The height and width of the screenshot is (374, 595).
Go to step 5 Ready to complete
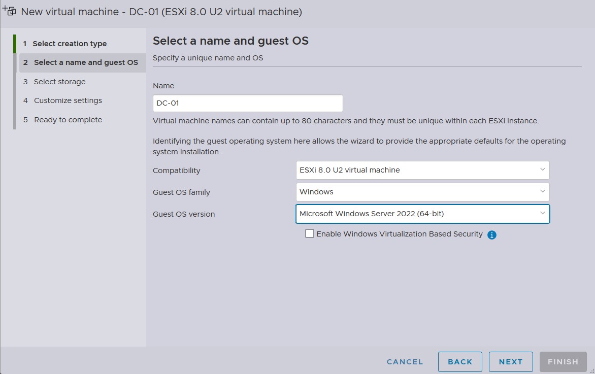[x=68, y=120]
